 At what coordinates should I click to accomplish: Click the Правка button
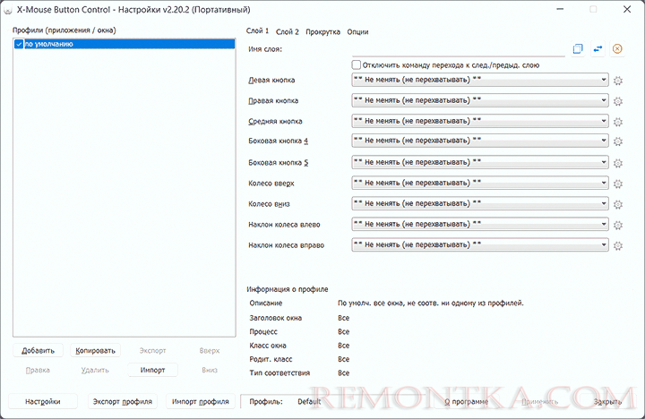click(x=38, y=370)
